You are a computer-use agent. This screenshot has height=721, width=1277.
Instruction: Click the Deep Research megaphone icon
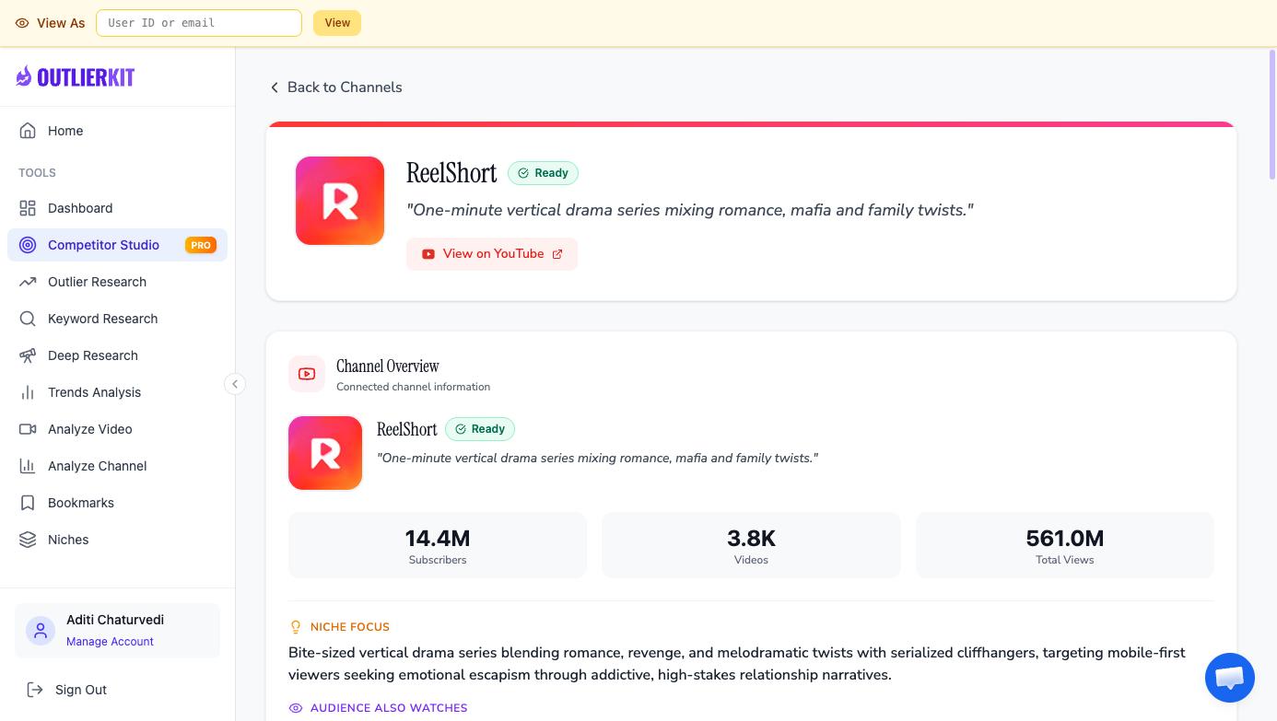[x=28, y=355]
